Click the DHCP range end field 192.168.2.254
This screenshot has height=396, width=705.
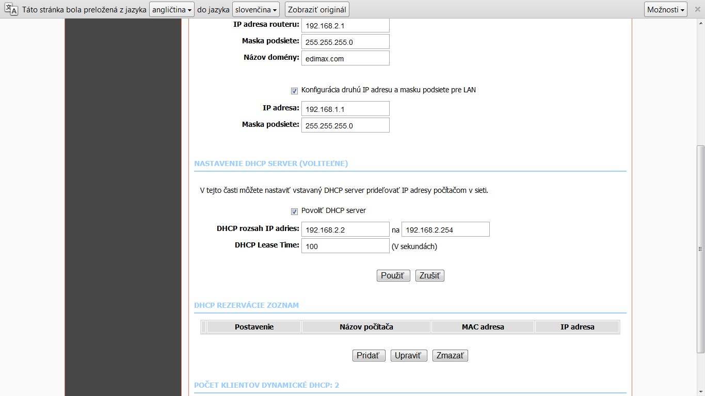(445, 229)
